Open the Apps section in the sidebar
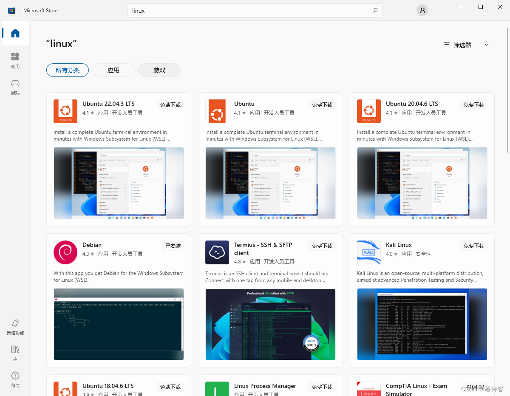Viewport: 510px width, 396px height. tap(15, 60)
